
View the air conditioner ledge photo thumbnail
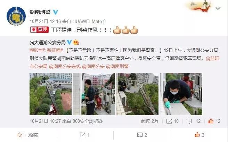137,94
